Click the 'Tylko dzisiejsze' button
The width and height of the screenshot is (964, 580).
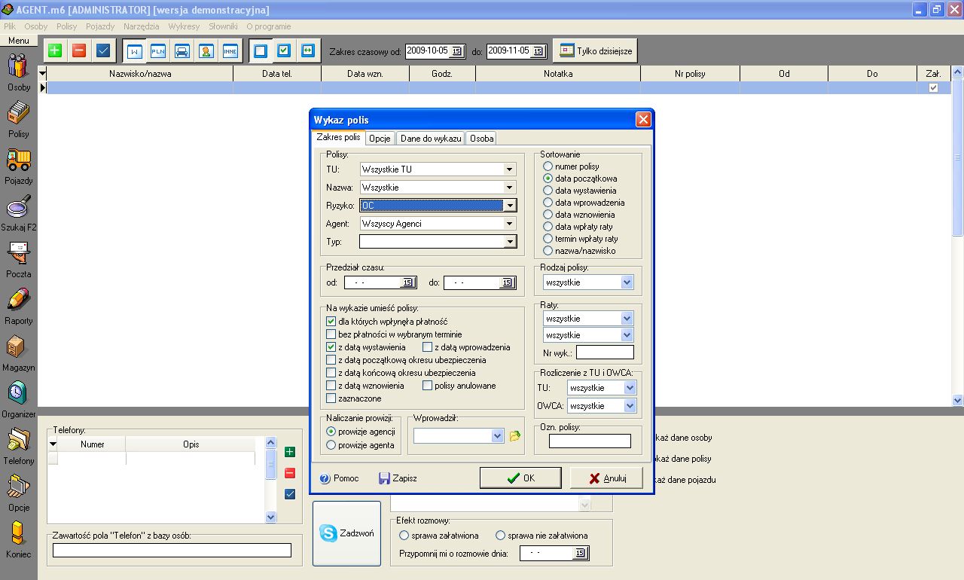(x=596, y=51)
